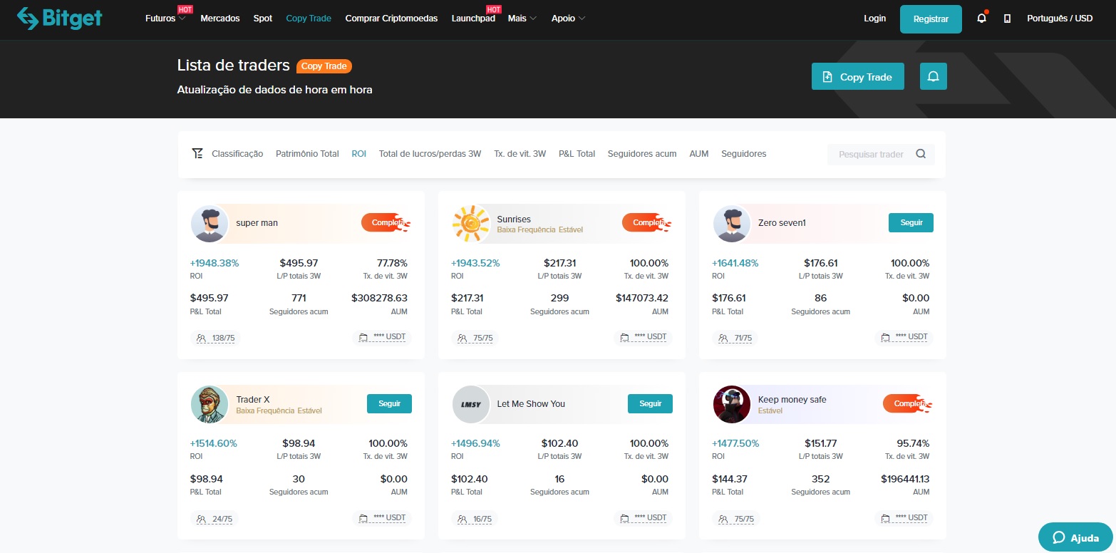Click the trader name Trader X

[253, 400]
